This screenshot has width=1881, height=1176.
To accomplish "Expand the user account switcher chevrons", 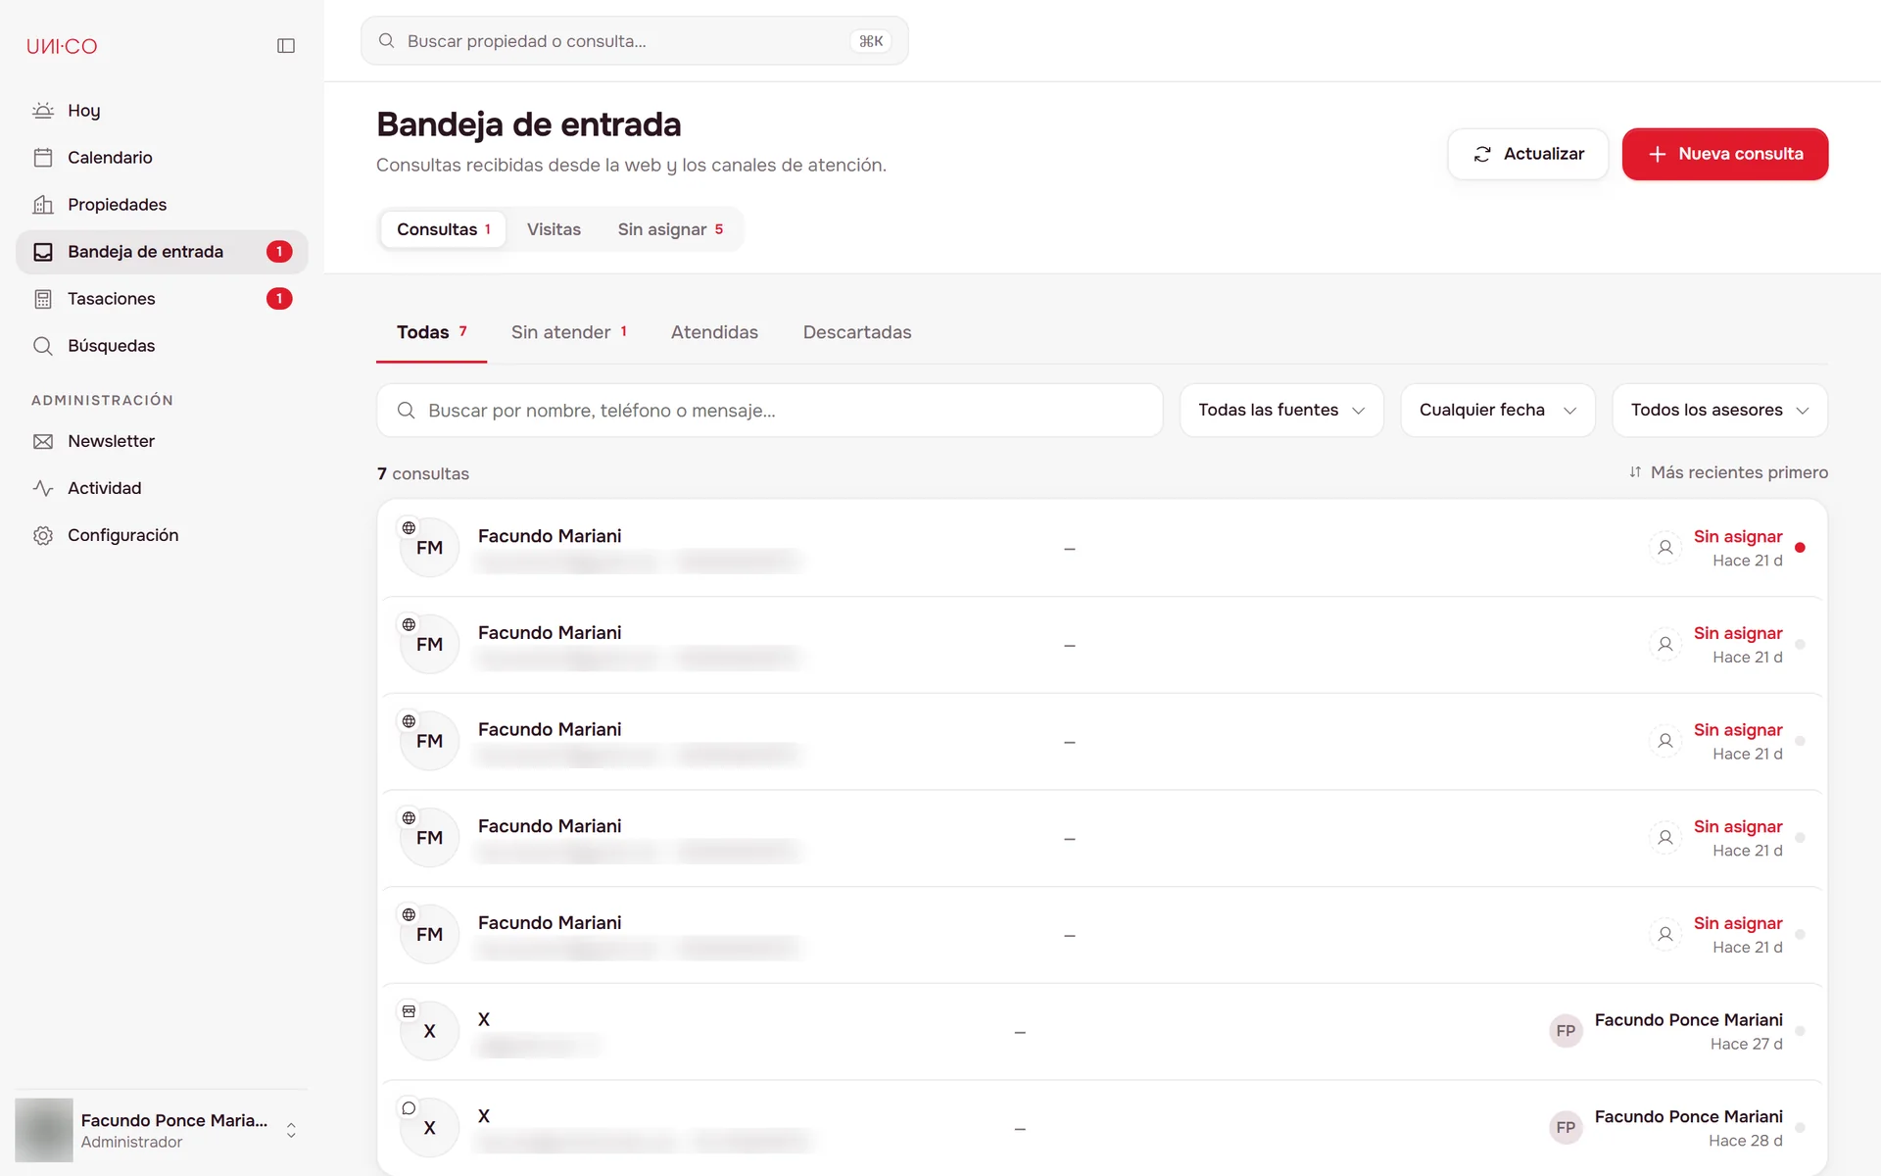I will pos(291,1130).
